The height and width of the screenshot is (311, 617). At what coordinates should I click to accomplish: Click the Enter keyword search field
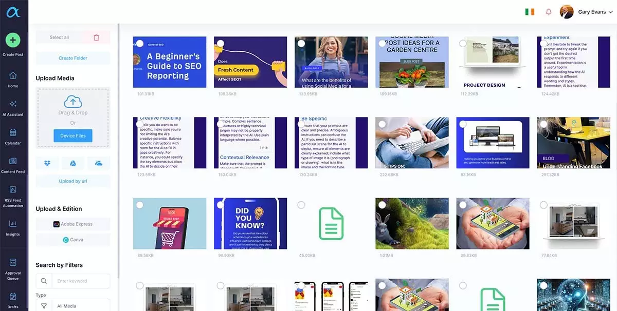81,281
